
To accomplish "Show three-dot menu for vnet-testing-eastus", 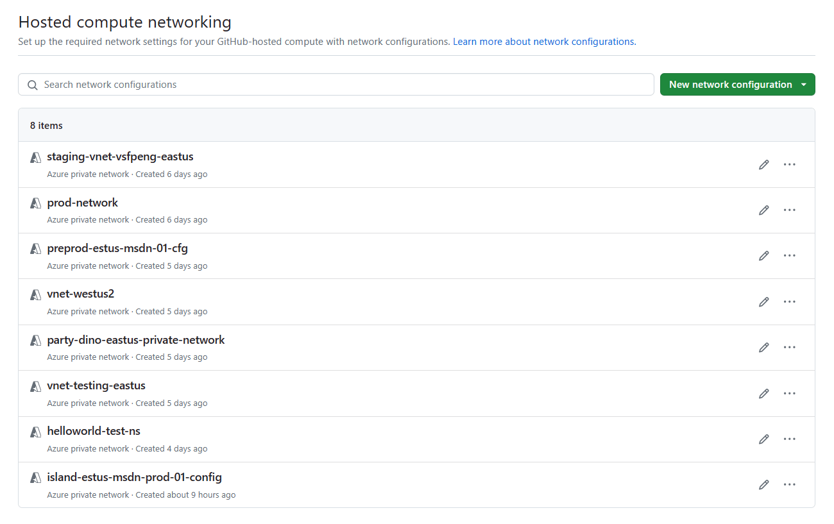I will click(x=789, y=393).
